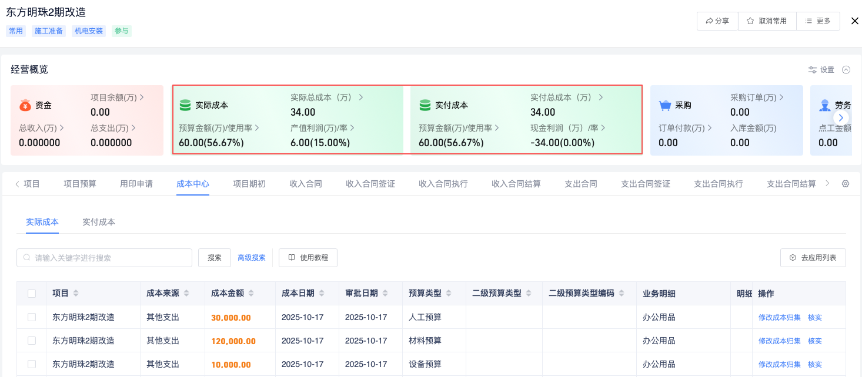This screenshot has width=862, height=377.
Task: Switch to the 项目预算 tab
Action: (80, 184)
